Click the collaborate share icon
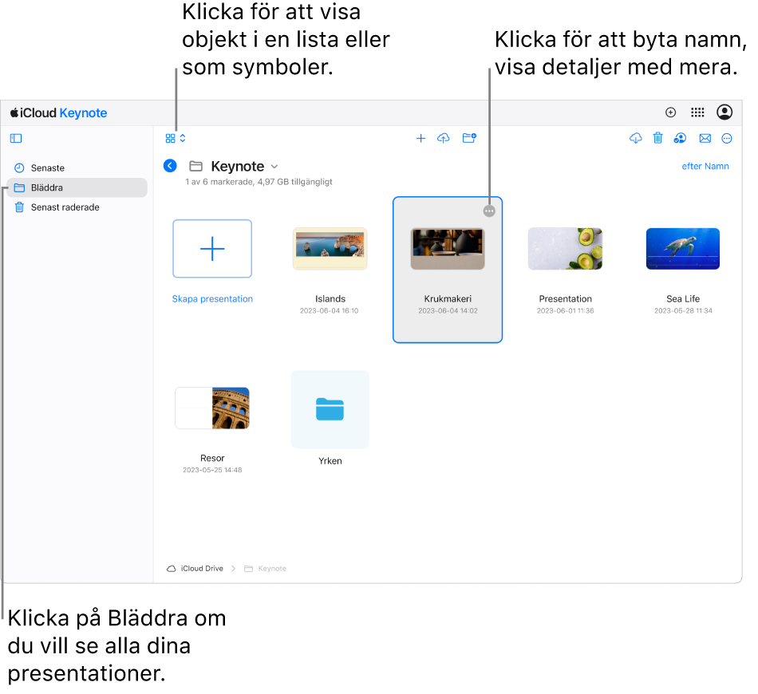The height and width of the screenshot is (694, 758). tap(680, 139)
